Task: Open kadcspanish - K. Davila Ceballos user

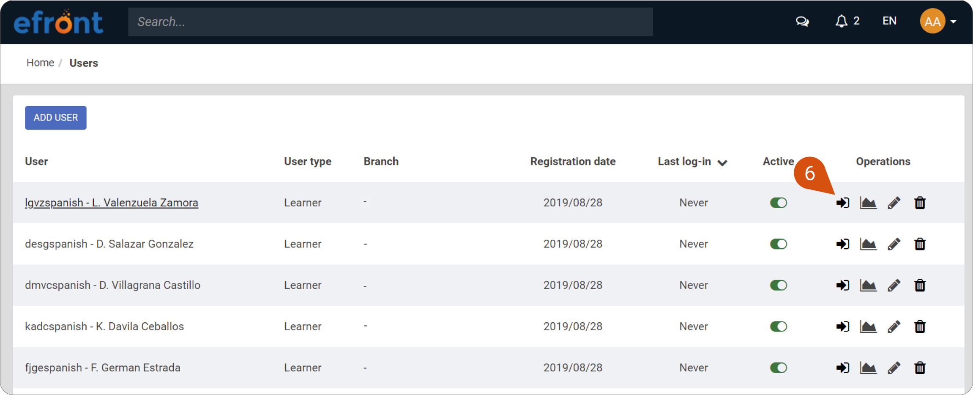Action: 104,326
